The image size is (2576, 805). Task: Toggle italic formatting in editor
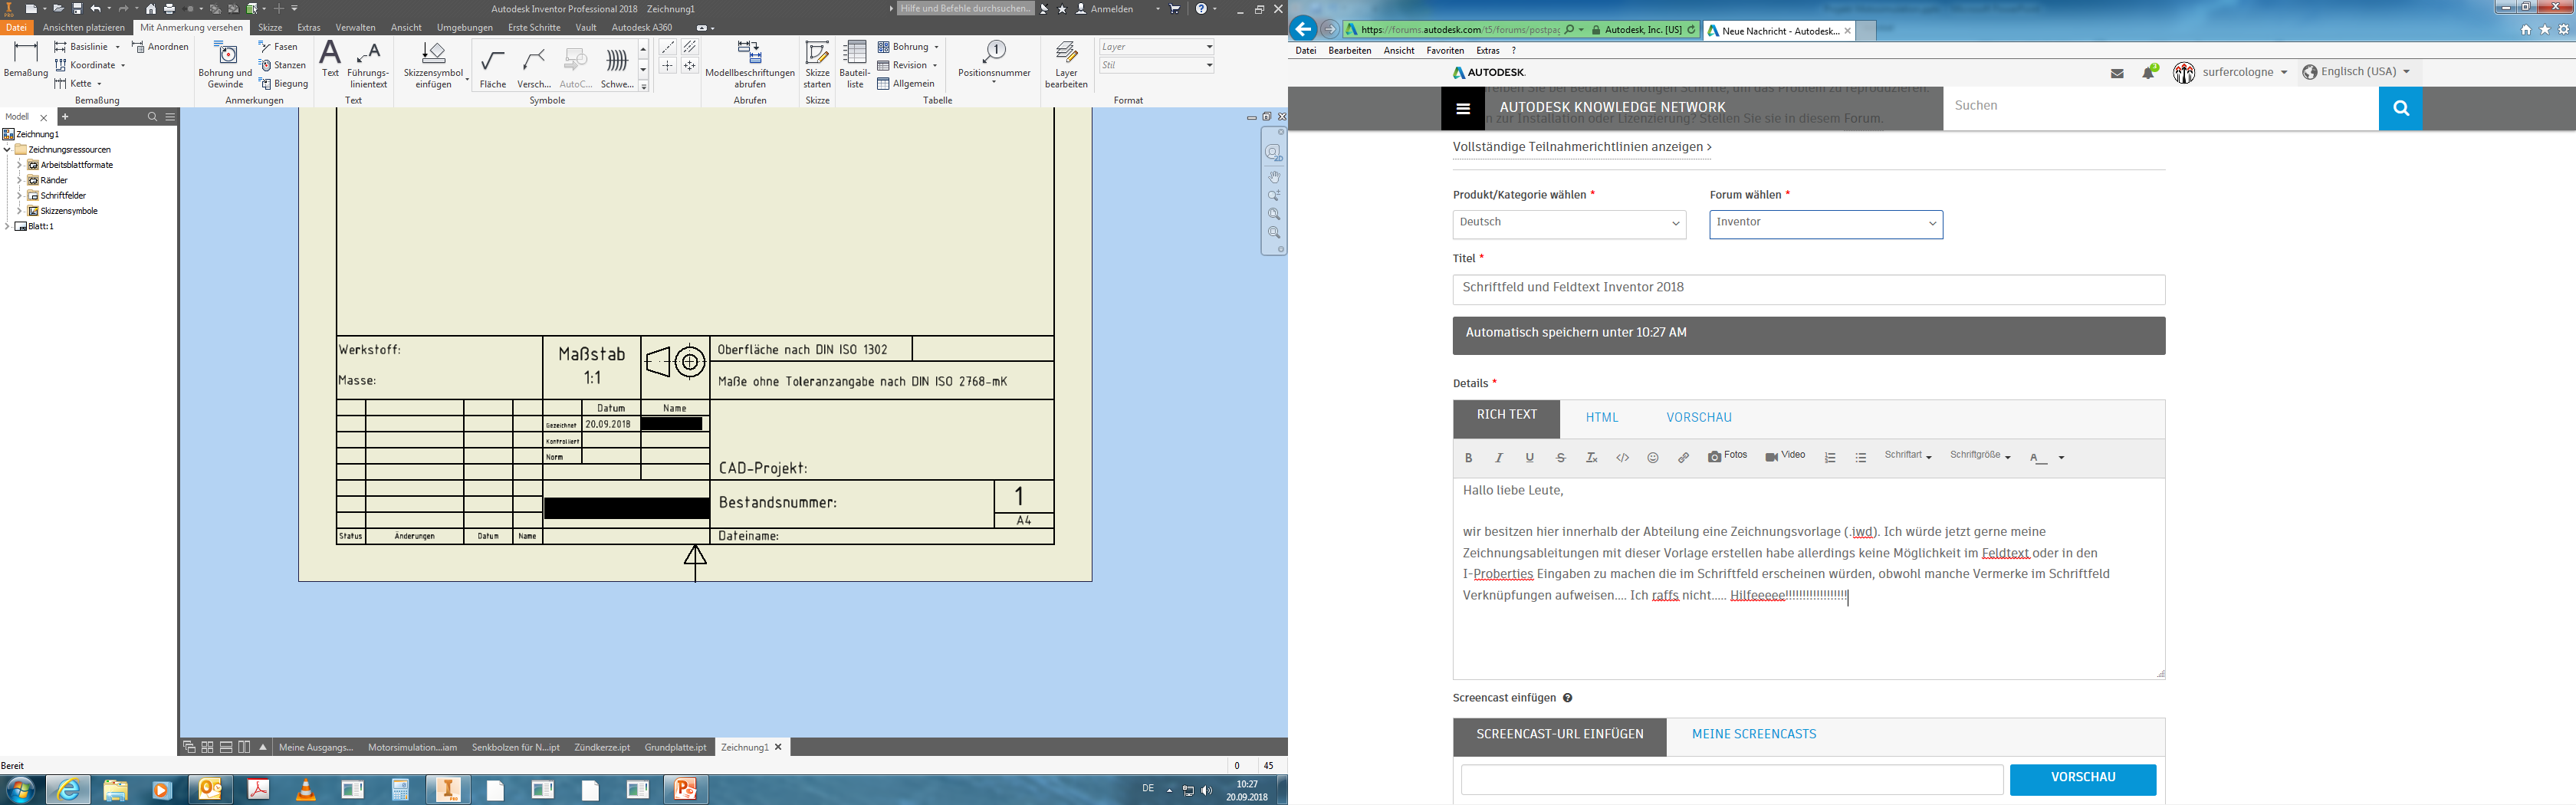(x=1499, y=458)
